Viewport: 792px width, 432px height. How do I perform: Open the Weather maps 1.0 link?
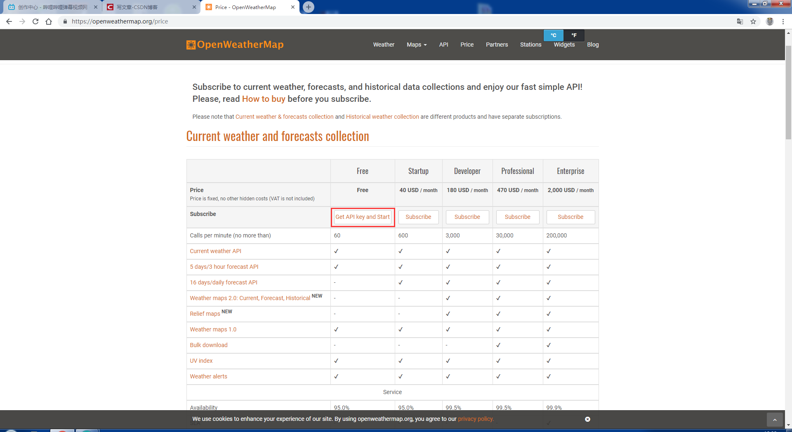[213, 329]
